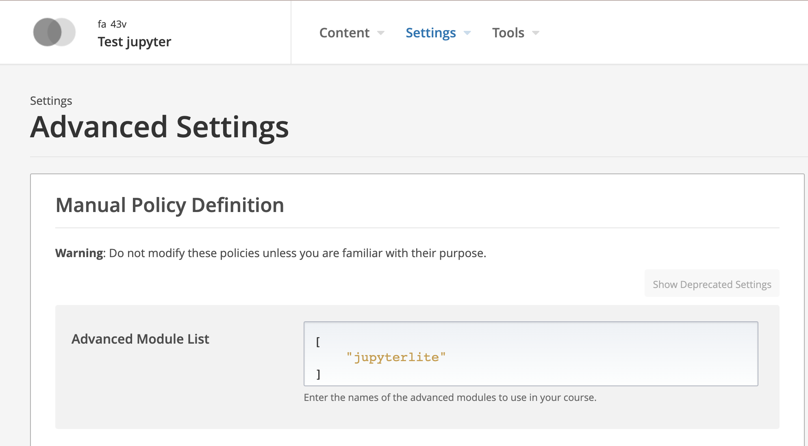
Task: Open the Tools menu
Action: click(x=508, y=32)
